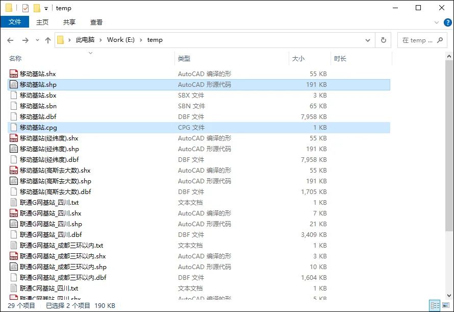The image size is (454, 312).
Task: Sort by the 名称 column header
Action: point(91,58)
